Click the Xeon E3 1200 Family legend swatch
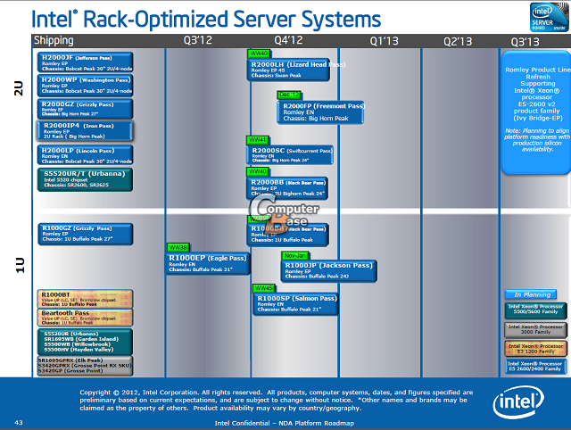Viewport: 571px width, 430px height. [535, 349]
